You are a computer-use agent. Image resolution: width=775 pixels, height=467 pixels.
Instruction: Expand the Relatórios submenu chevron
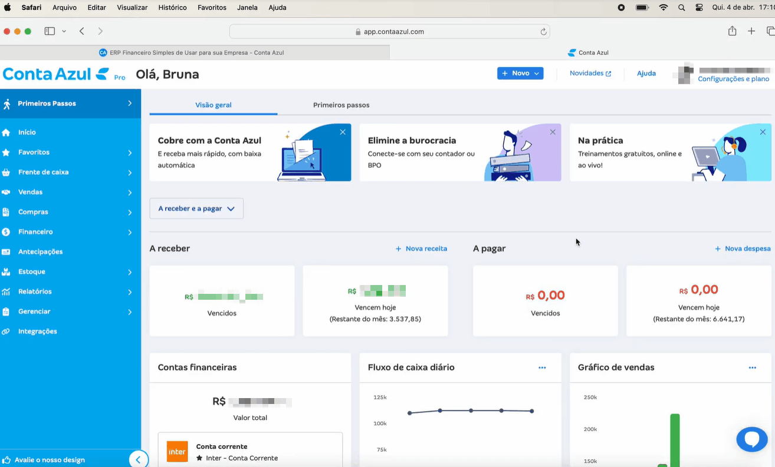click(130, 292)
